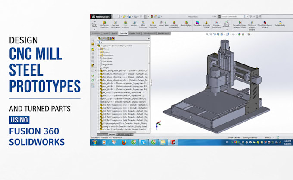Open Compare Documents
Image resolution: width=293 pixels, height=180 pixels.
pyautogui.click(x=217, y=24)
